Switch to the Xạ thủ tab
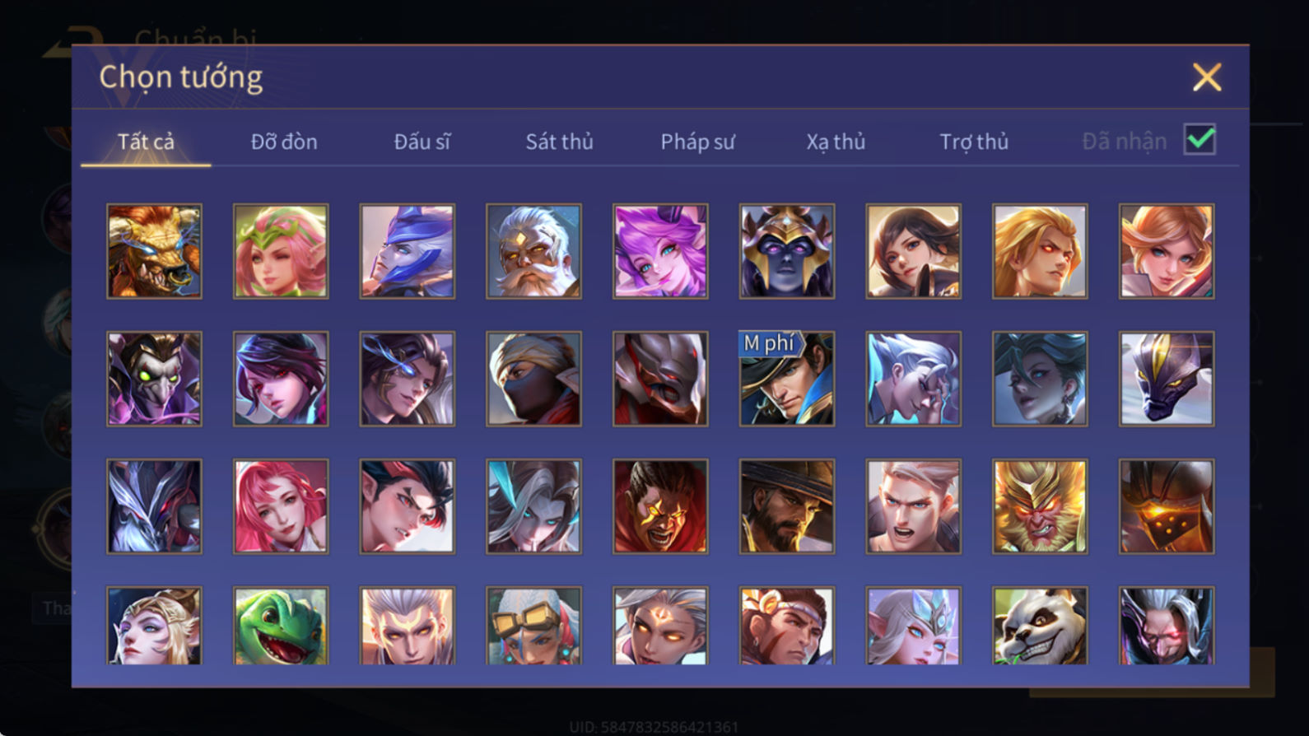This screenshot has height=736, width=1309. (x=836, y=142)
